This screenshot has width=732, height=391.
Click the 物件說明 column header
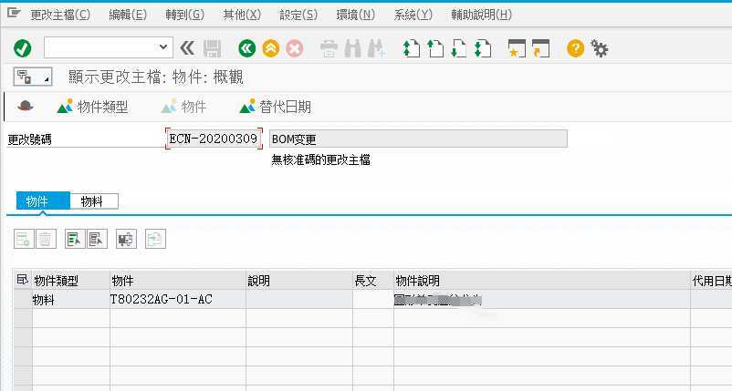542,281
